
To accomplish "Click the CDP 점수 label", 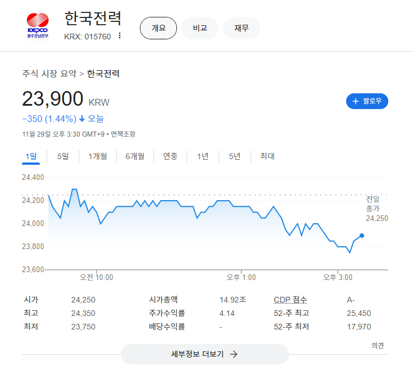I will coord(291,300).
